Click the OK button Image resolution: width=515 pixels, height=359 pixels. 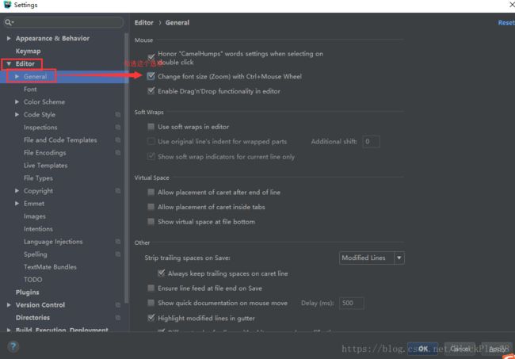click(423, 349)
